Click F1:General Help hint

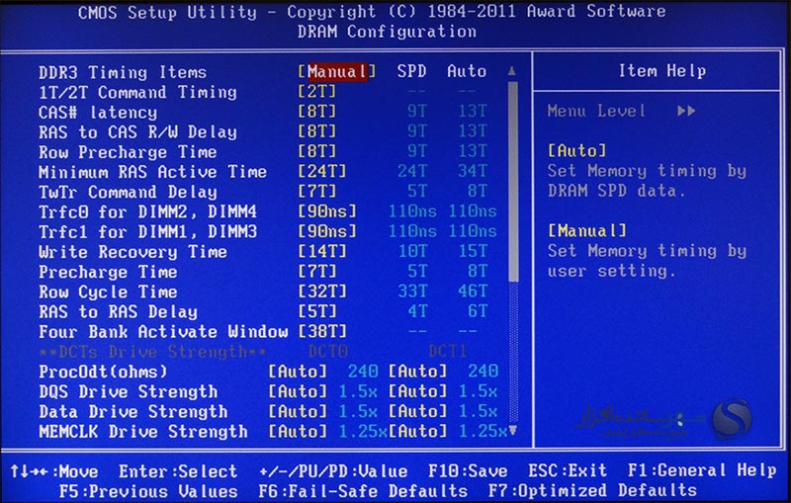pyautogui.click(x=702, y=470)
